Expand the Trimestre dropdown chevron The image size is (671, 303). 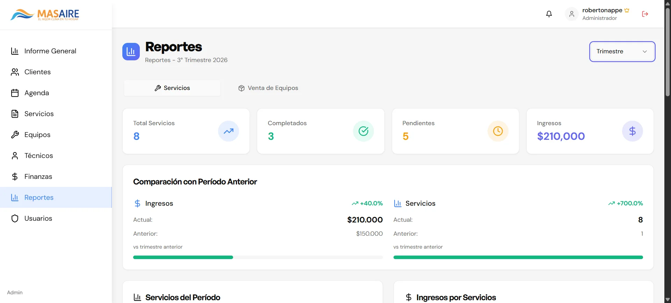tap(645, 52)
